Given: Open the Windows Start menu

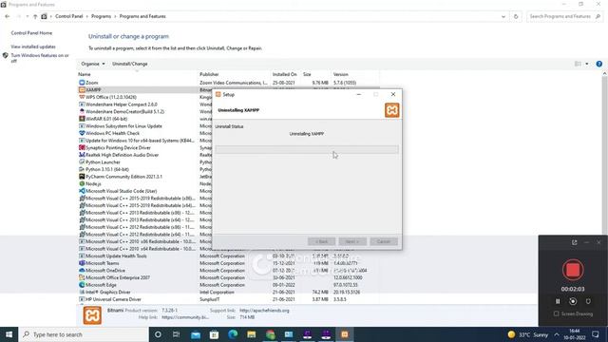Looking at the screenshot, I should [x=9, y=334].
